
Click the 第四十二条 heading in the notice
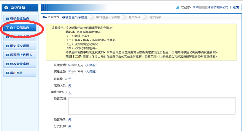tap(73, 56)
